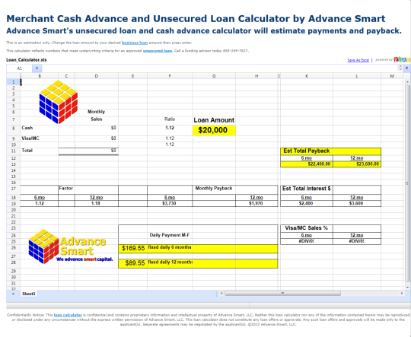
Task: Select column header G
Action: click(x=214, y=76)
